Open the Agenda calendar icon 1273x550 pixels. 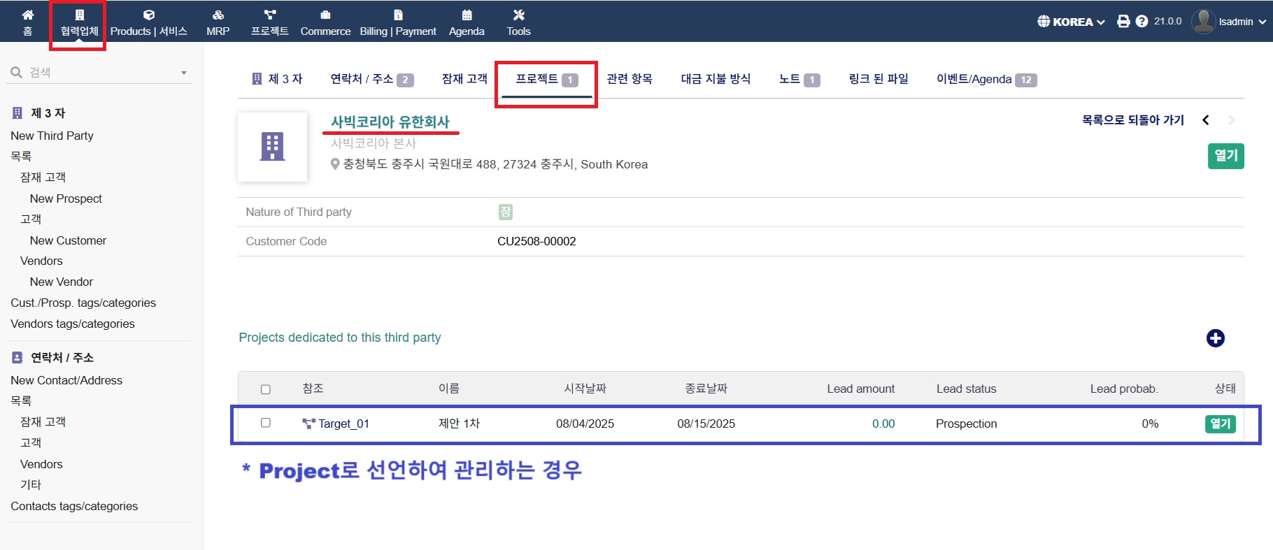pyautogui.click(x=467, y=15)
